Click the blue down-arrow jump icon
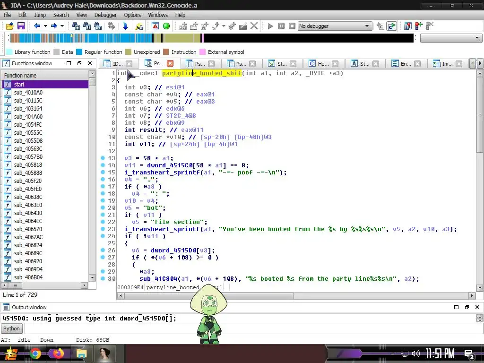The height and width of the screenshot is (363, 484). click(125, 26)
